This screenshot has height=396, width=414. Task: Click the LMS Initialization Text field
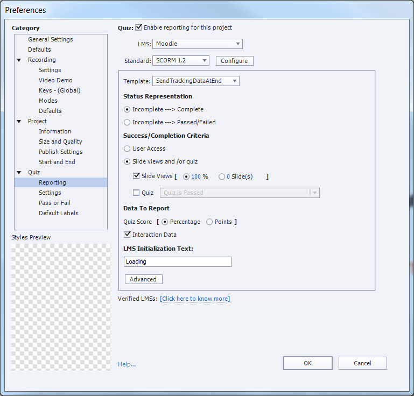(x=178, y=261)
